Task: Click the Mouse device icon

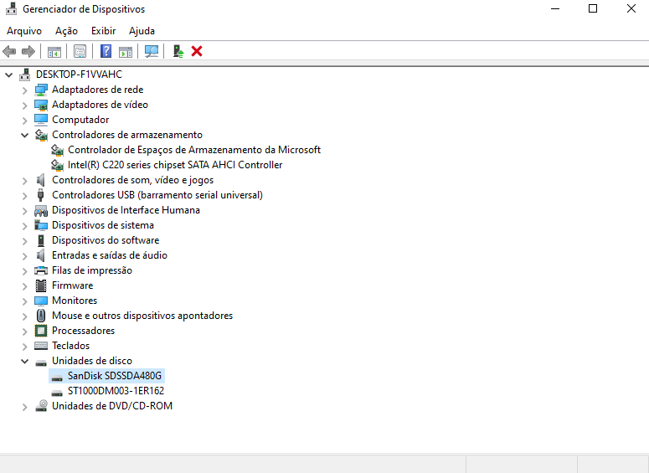Action: 40,316
